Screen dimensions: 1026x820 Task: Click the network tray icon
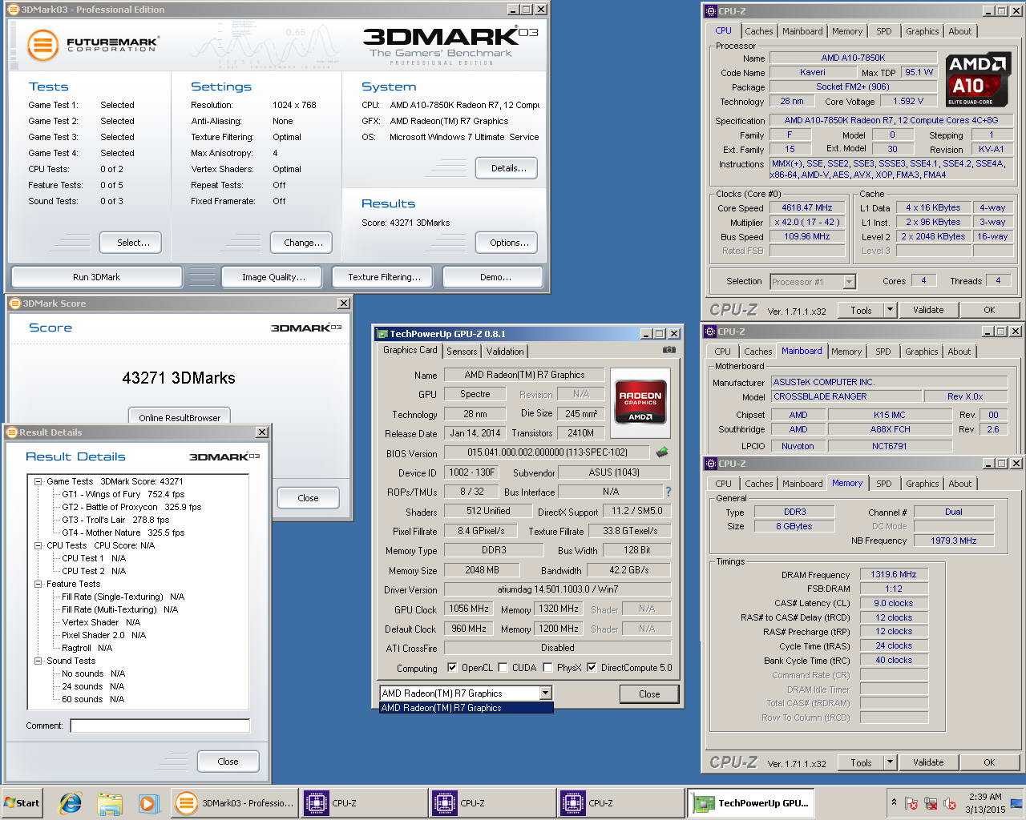coord(931,803)
